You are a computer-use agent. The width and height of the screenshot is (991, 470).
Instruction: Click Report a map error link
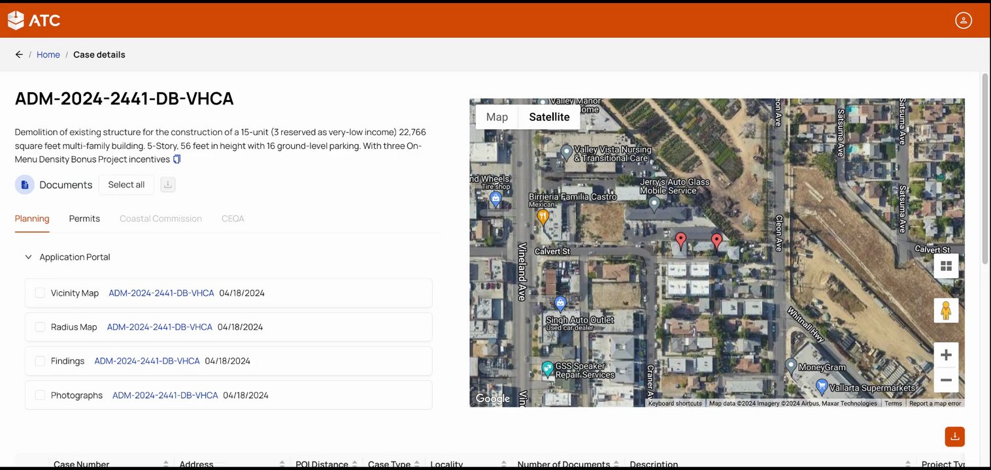click(x=935, y=403)
